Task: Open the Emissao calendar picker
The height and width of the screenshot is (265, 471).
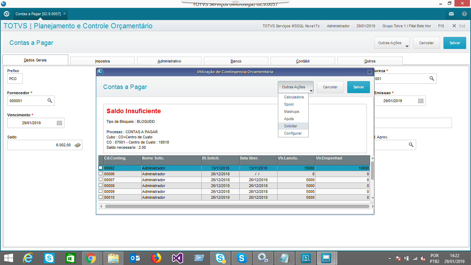Action: (x=421, y=101)
